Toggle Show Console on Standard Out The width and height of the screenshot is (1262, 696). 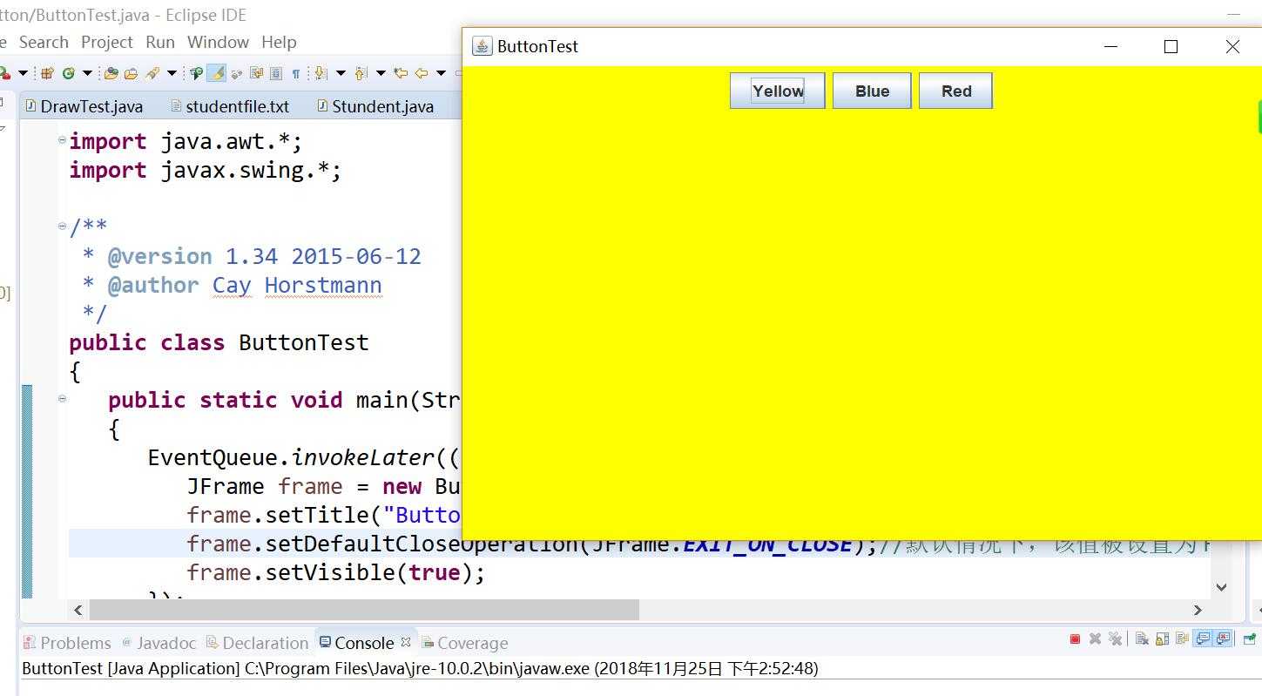click(1203, 639)
